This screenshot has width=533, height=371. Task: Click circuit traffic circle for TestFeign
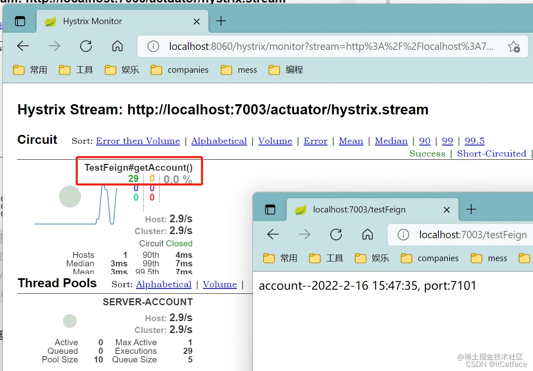click(70, 197)
